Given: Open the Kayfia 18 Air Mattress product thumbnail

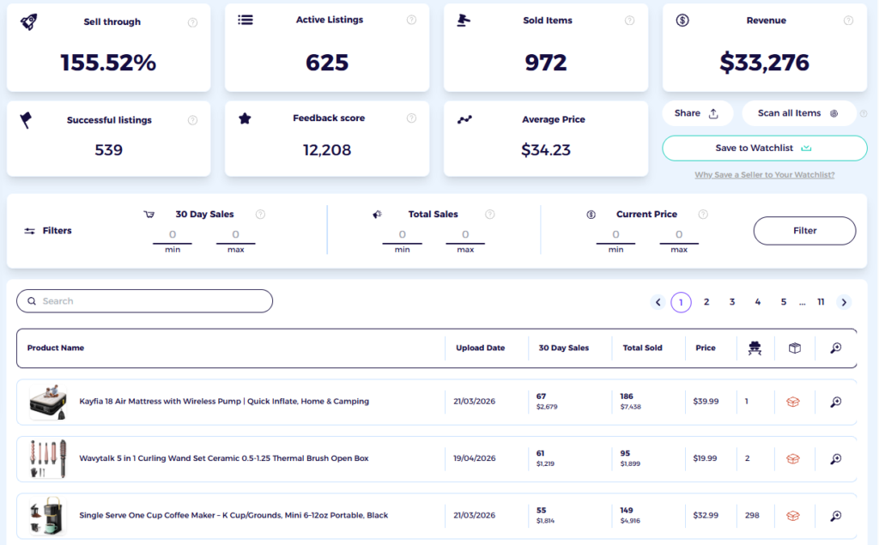Looking at the screenshot, I should 48,402.
